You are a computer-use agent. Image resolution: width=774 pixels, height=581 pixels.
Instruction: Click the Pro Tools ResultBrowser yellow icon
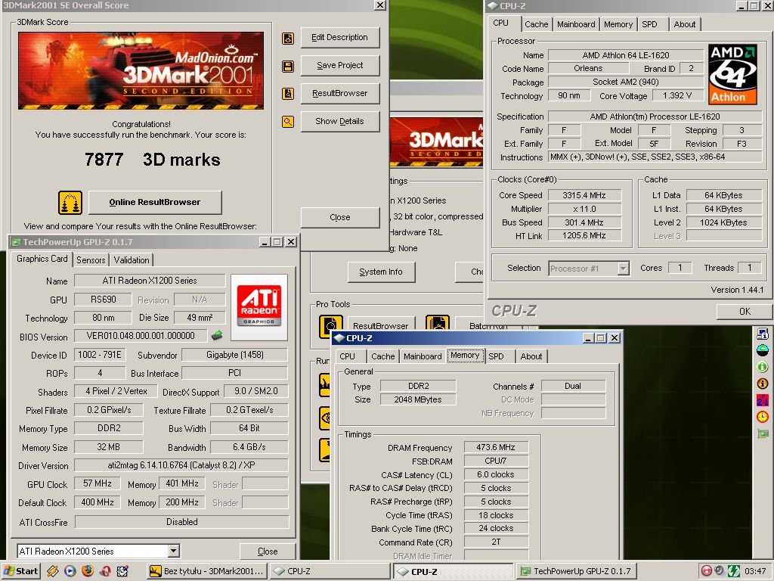click(331, 325)
